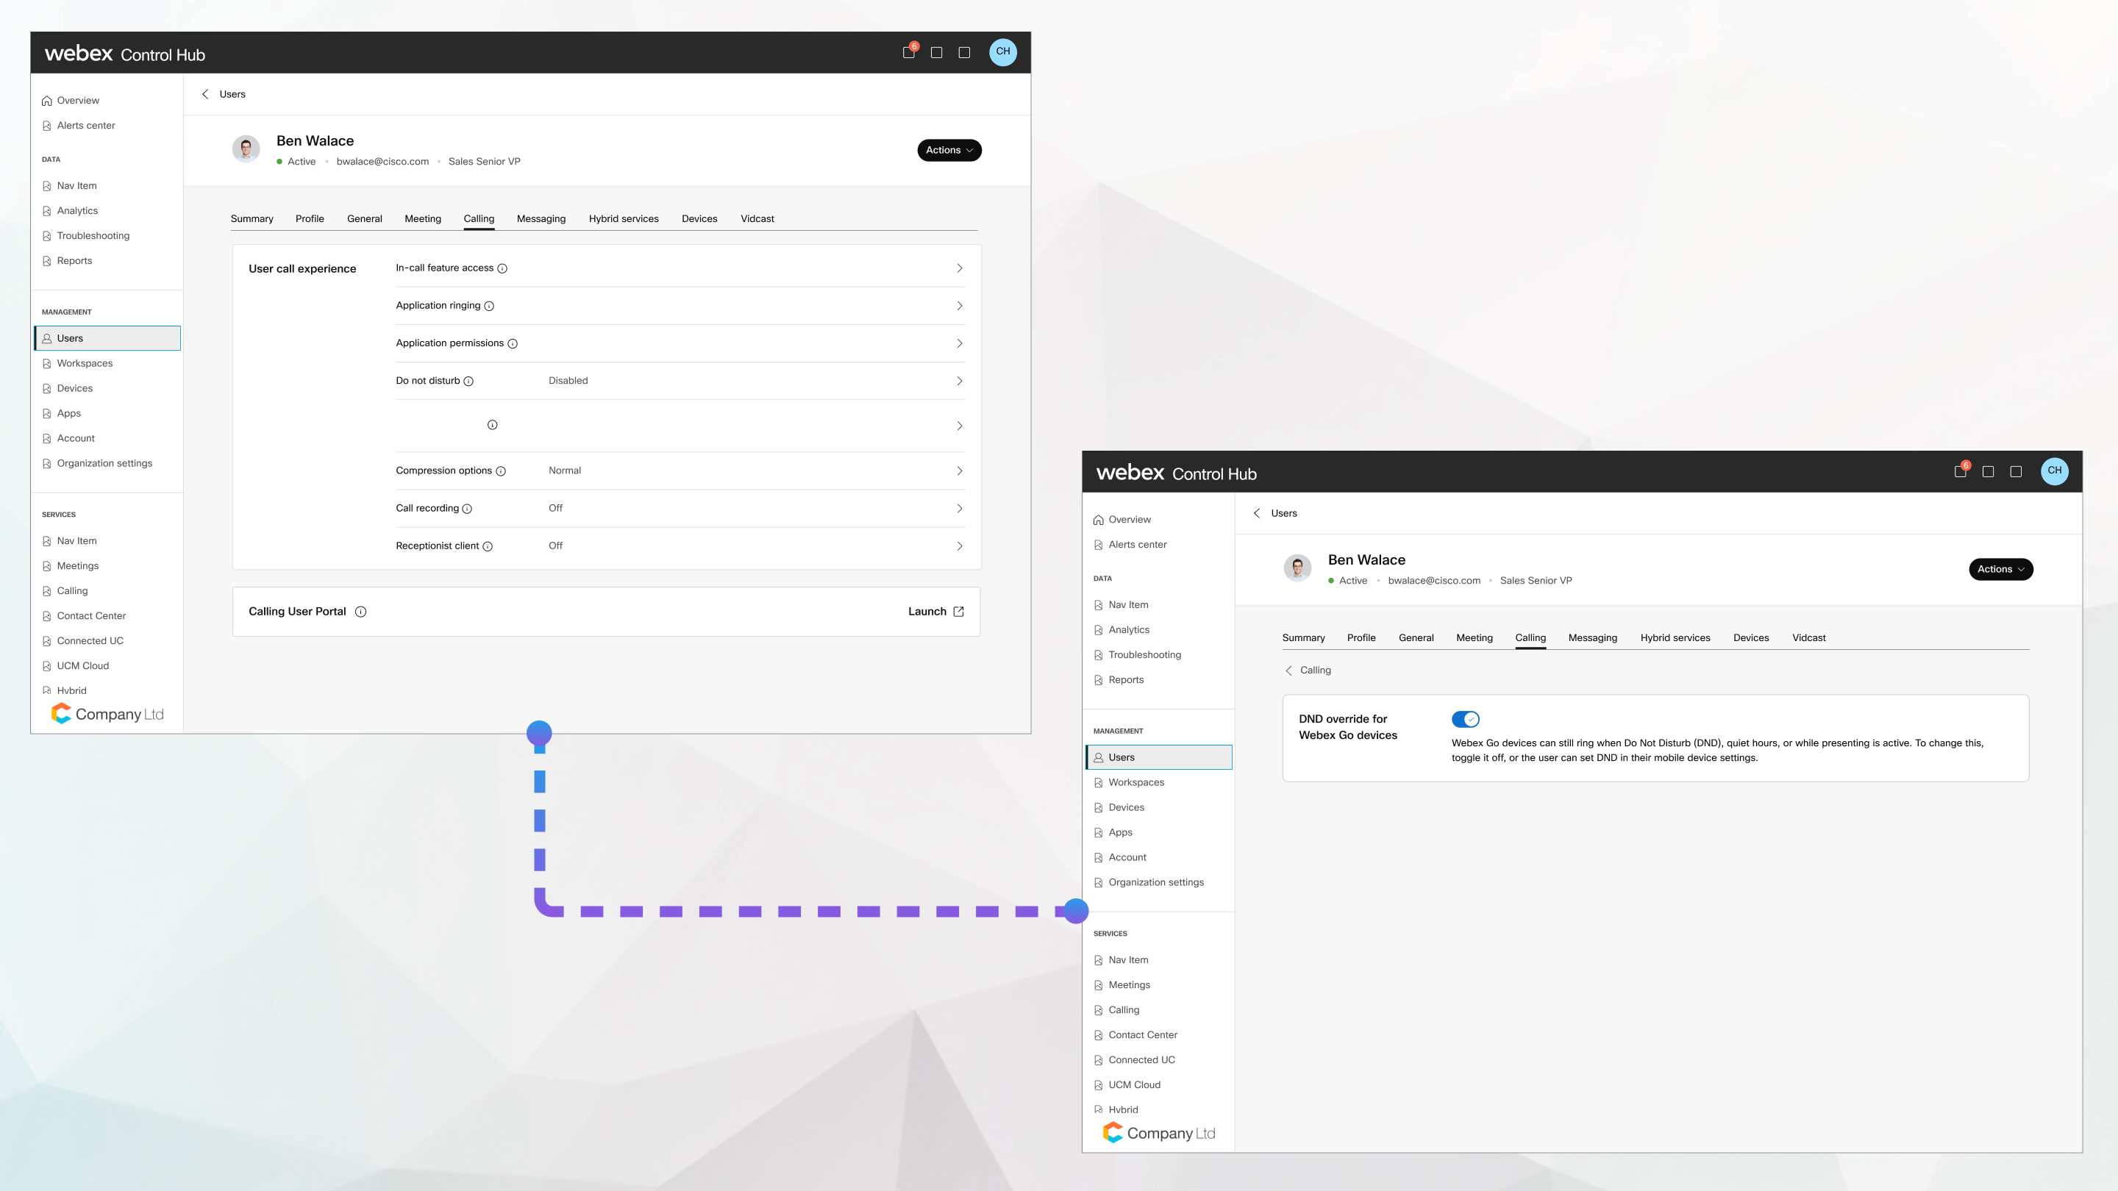Click second header square icon in left window
The height and width of the screenshot is (1191, 2118).
pos(936,53)
